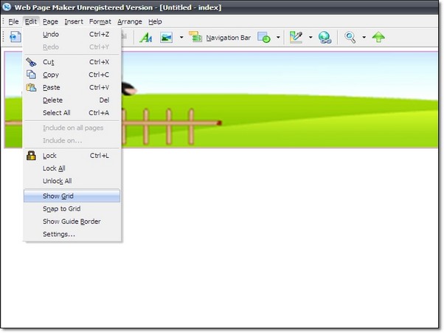This screenshot has width=444, height=333.
Task: Expand the dropdown arrow next to magnifier icon
Action: [x=364, y=38]
